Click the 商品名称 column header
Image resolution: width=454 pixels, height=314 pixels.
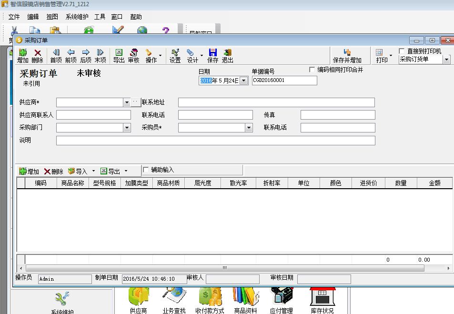[x=72, y=183]
